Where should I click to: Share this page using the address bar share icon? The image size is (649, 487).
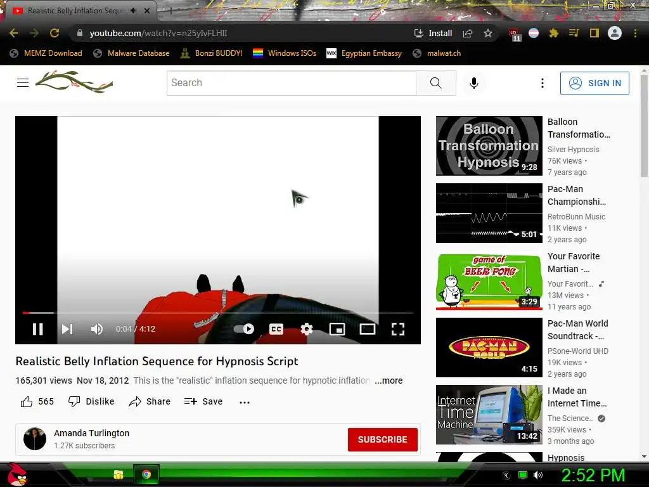(468, 33)
